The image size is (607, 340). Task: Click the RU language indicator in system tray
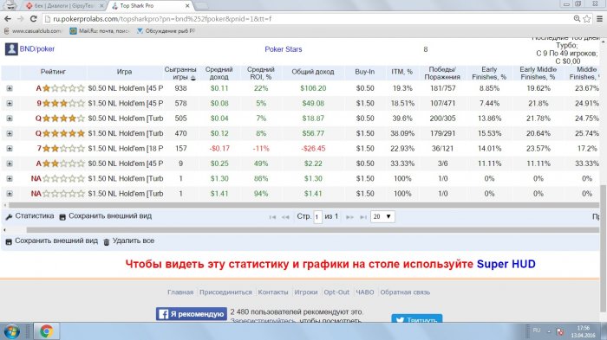536,330
